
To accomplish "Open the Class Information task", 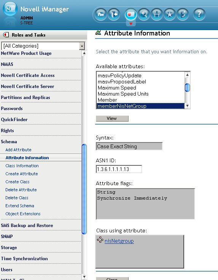I will point(22,166).
